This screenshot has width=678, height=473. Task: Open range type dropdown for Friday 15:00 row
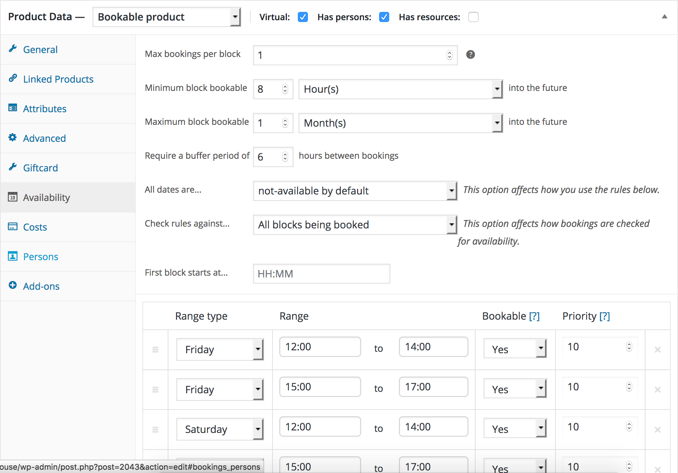tap(220, 389)
